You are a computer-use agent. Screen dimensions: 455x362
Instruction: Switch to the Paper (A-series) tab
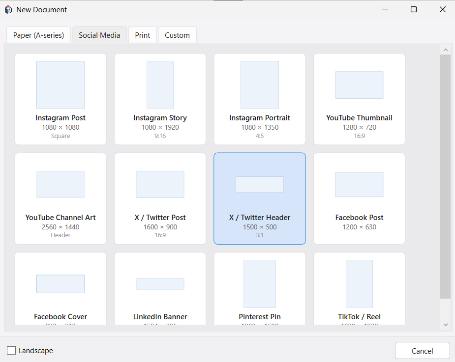pyautogui.click(x=38, y=35)
